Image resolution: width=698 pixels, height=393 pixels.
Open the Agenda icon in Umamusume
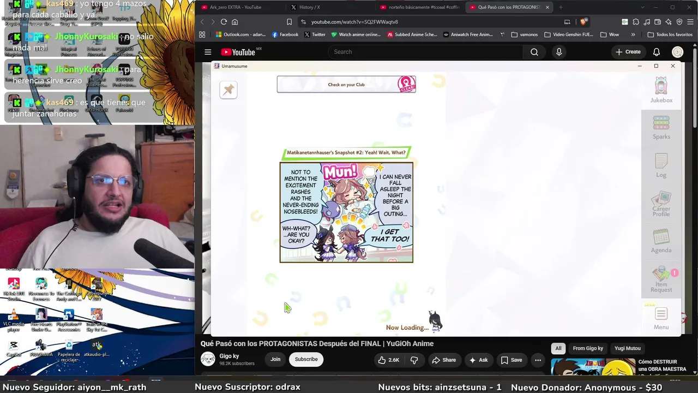661,241
